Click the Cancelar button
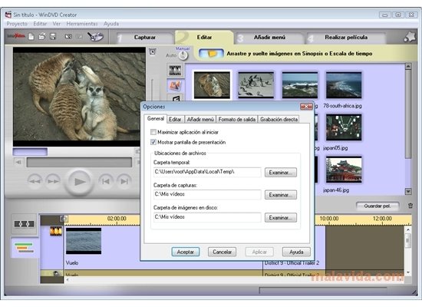Screen dimensions: 422x307 click(222, 252)
